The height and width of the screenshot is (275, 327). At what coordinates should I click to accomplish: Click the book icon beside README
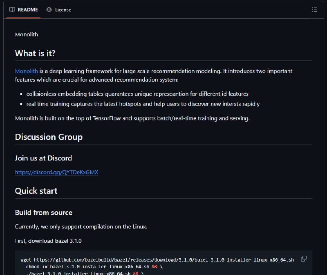point(12,10)
